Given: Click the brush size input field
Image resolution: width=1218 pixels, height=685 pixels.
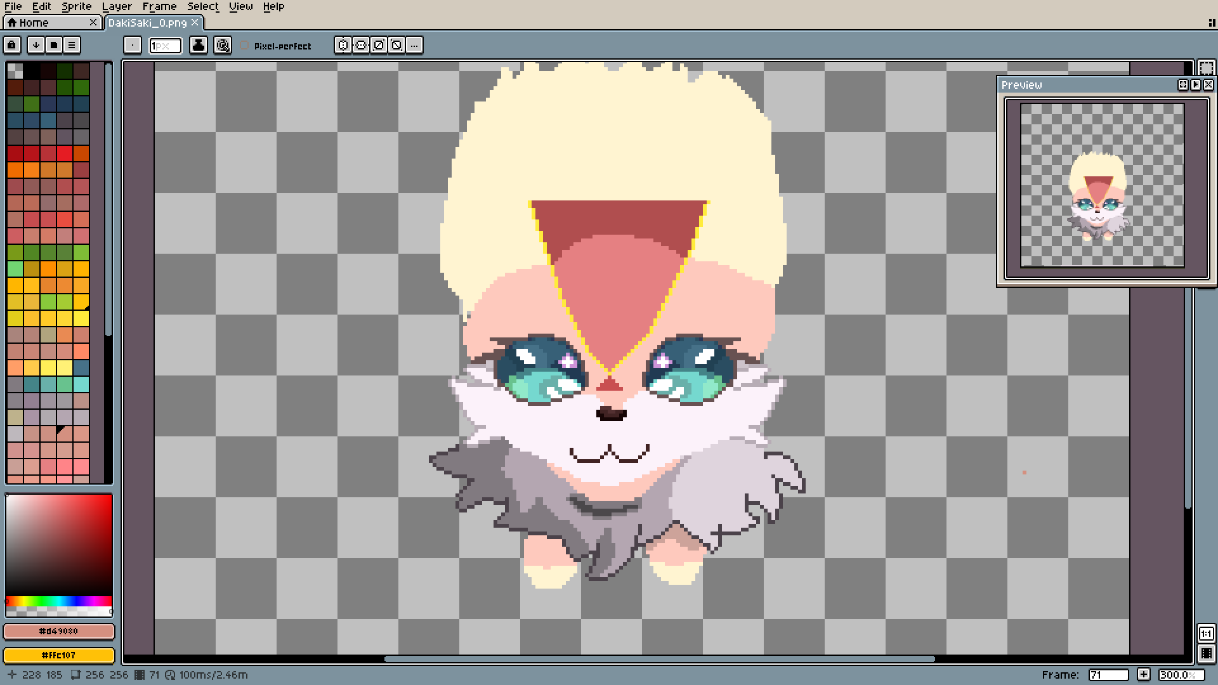Looking at the screenshot, I should (165, 46).
